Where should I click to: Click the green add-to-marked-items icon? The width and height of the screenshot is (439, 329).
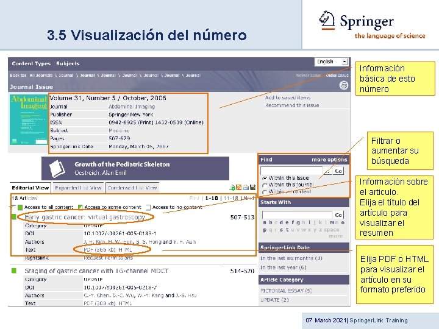click(232, 188)
